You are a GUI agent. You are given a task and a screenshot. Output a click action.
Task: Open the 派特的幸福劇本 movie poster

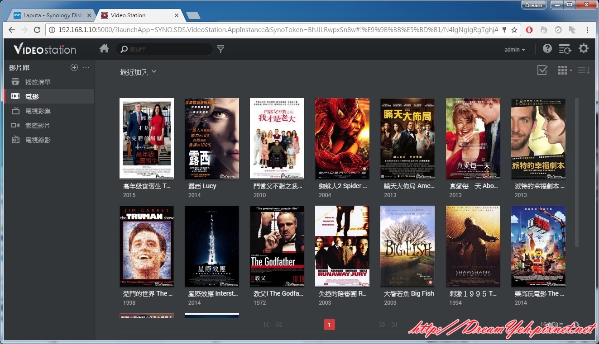538,138
